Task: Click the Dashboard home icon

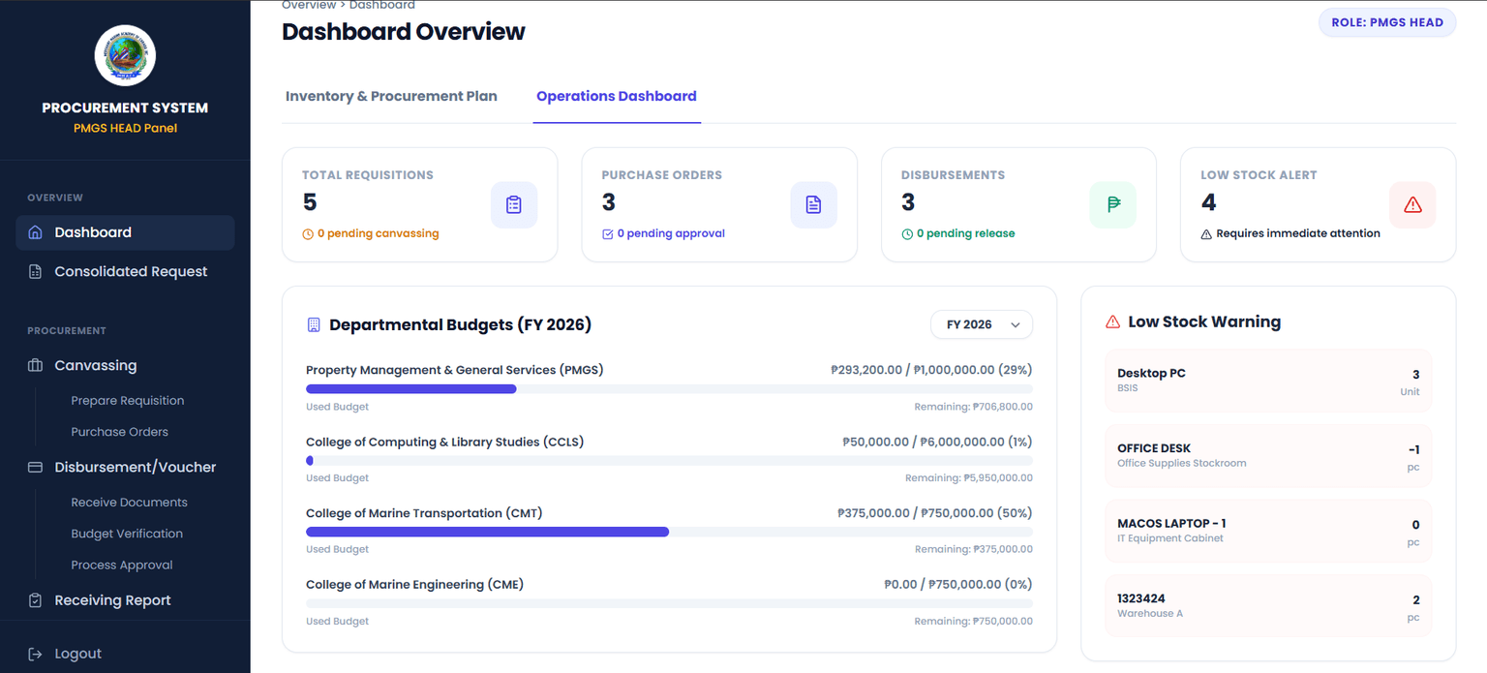Action: click(x=36, y=232)
